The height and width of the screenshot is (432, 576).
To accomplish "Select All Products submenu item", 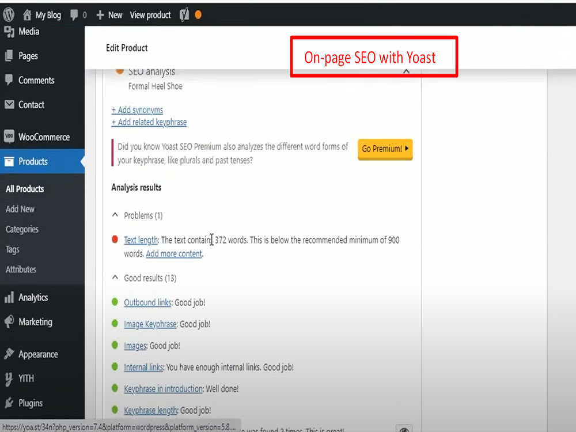I will [x=25, y=189].
